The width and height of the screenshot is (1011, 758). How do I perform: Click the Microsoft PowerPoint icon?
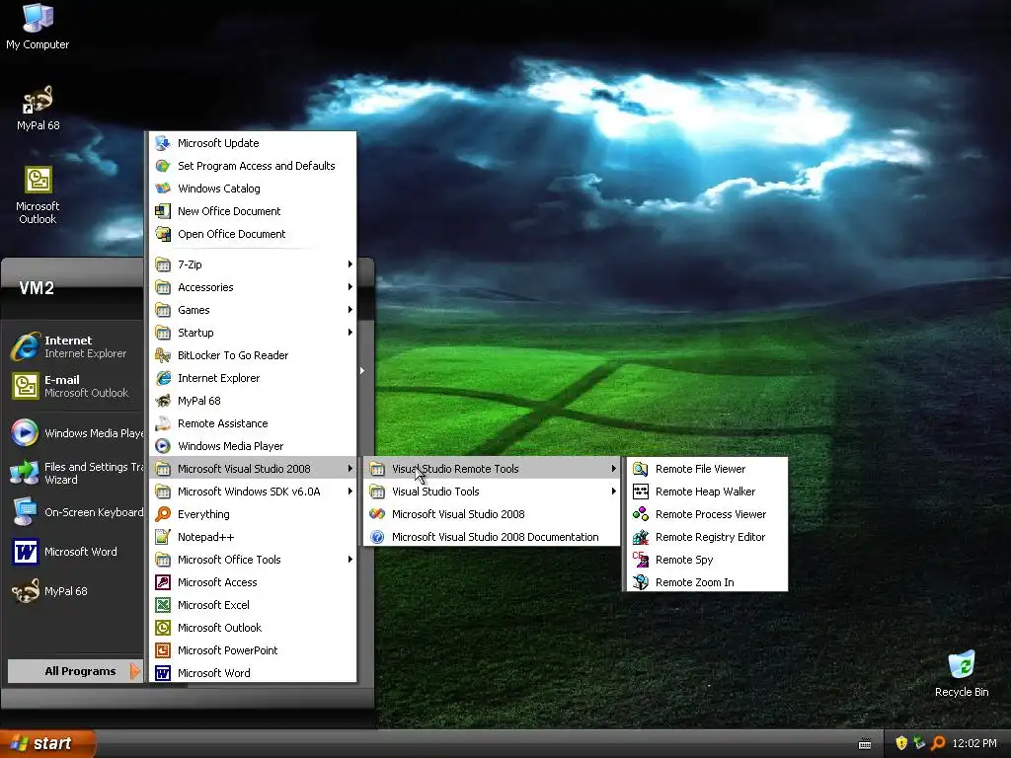point(163,650)
